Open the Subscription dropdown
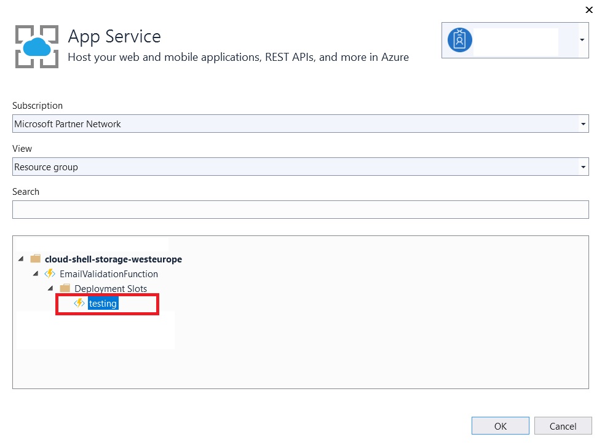 (582, 124)
